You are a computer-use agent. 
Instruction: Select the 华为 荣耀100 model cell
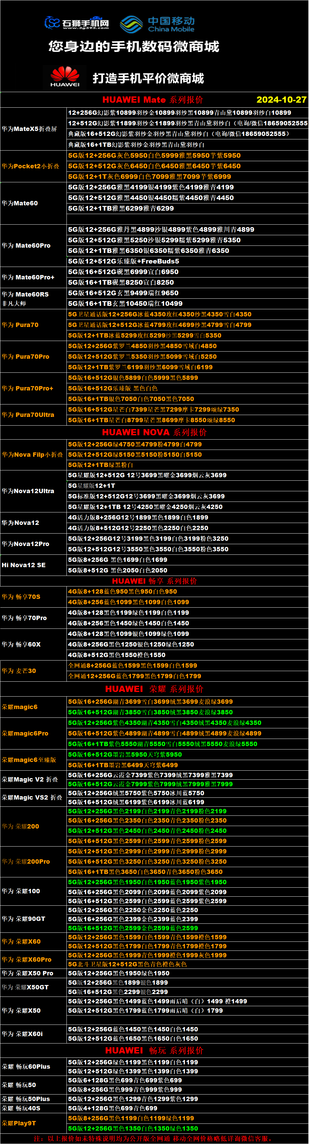(x=34, y=891)
